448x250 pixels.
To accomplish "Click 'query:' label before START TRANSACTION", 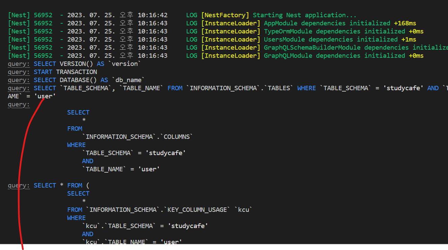I will 19,72.
